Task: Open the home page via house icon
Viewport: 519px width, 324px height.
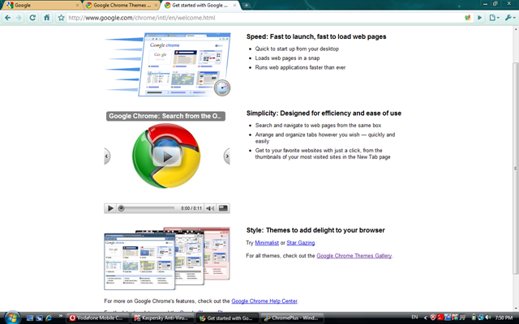Action: (x=47, y=18)
